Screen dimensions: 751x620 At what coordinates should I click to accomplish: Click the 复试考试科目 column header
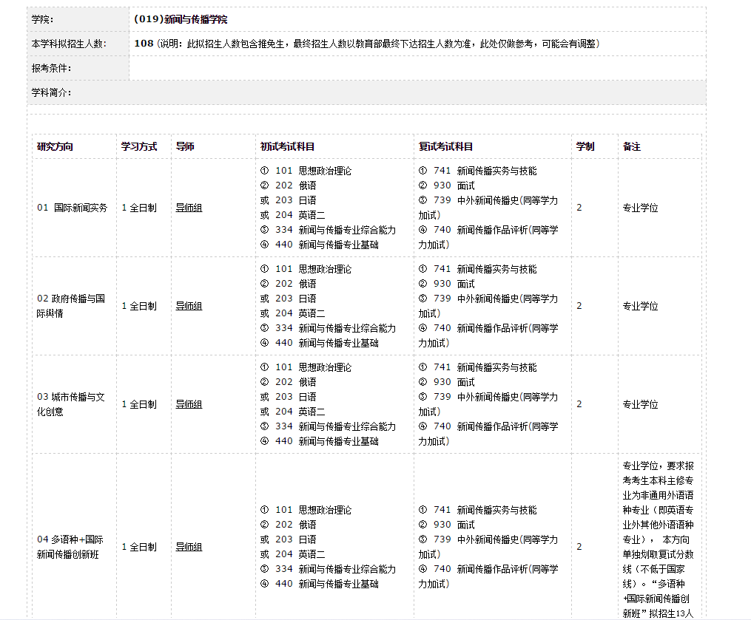coord(446,146)
